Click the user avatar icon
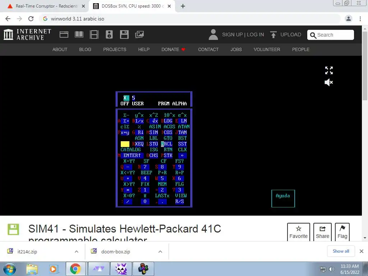The height and width of the screenshot is (276, 368). tap(213, 34)
